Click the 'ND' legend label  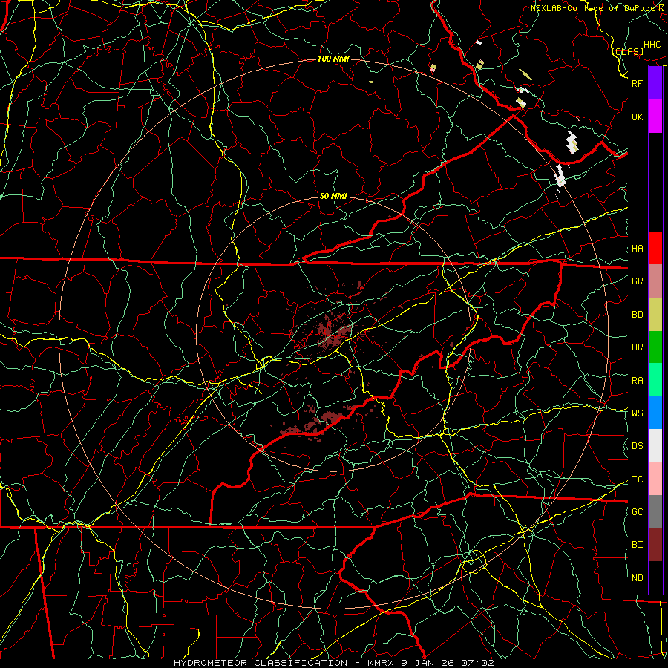coord(637,578)
